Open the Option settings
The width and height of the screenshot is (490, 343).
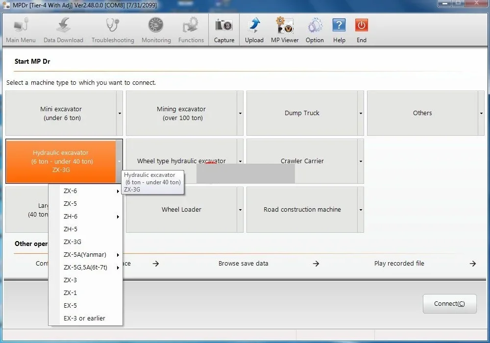coord(314,28)
